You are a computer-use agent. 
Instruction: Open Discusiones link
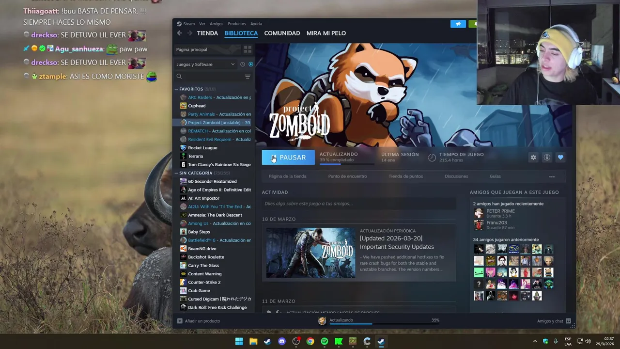[456, 176]
